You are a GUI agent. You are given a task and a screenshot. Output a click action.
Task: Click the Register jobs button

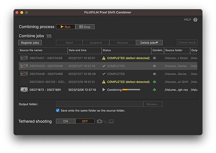(x=30, y=43)
